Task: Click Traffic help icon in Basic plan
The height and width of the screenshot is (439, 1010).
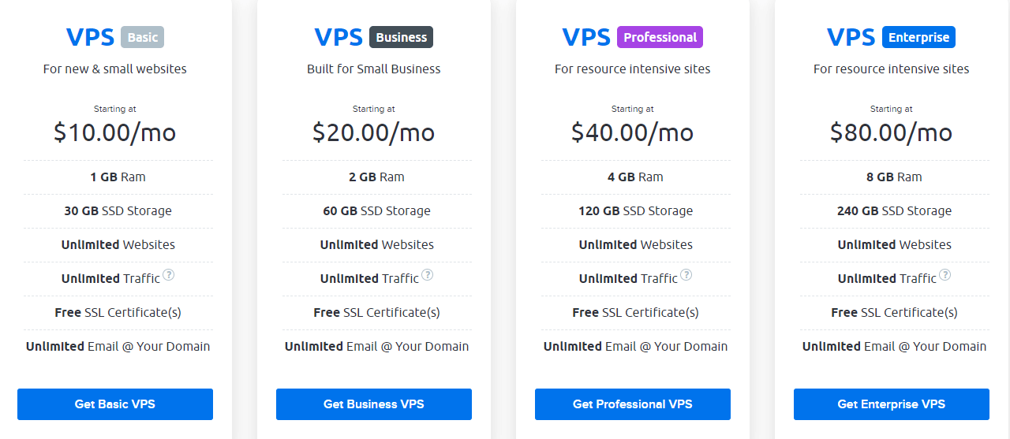Action: [x=168, y=276]
